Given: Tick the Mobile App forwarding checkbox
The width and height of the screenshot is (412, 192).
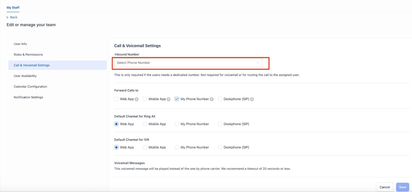Looking at the screenshot, I should tap(145, 99).
